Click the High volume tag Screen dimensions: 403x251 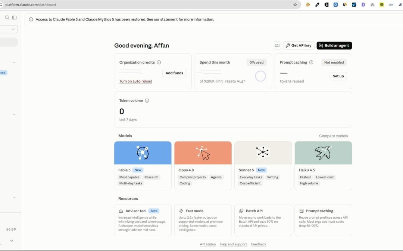pyautogui.click(x=309, y=183)
